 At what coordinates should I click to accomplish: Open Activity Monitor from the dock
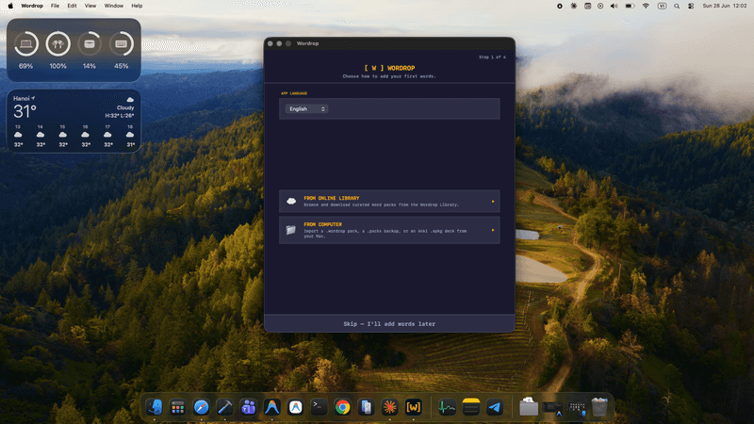click(447, 407)
